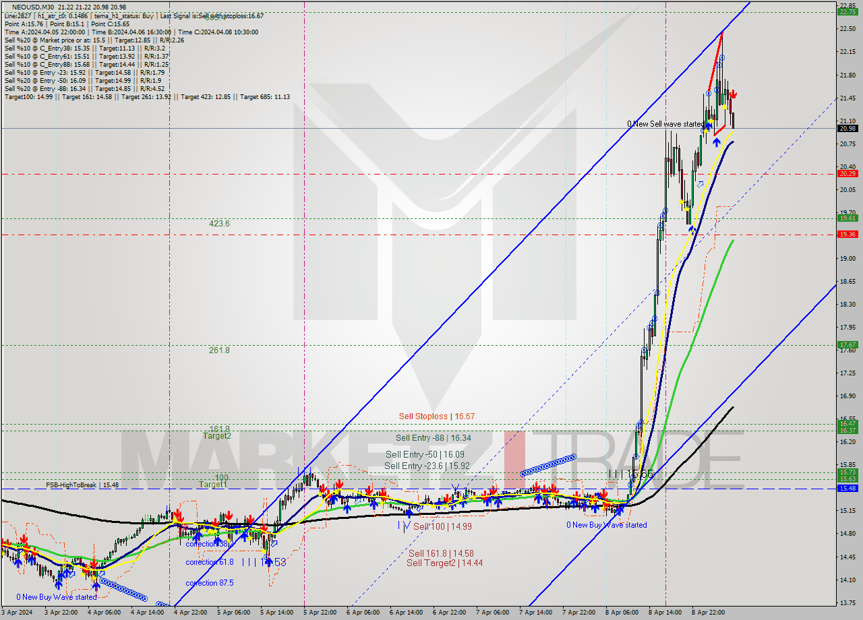Select the current price tag 20.98
863x620 pixels.
pos(847,128)
